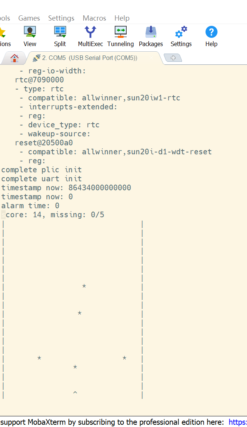This screenshot has height=427, width=247.
Task: Go to the Home tab
Action: pos(15,58)
